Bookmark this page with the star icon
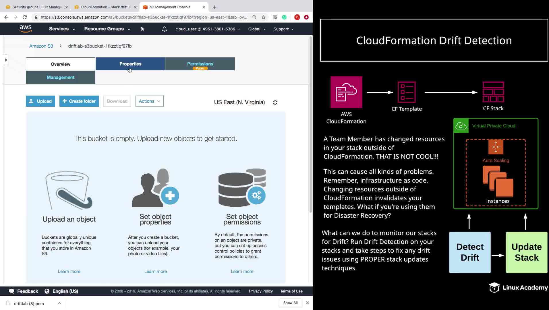 click(x=264, y=17)
